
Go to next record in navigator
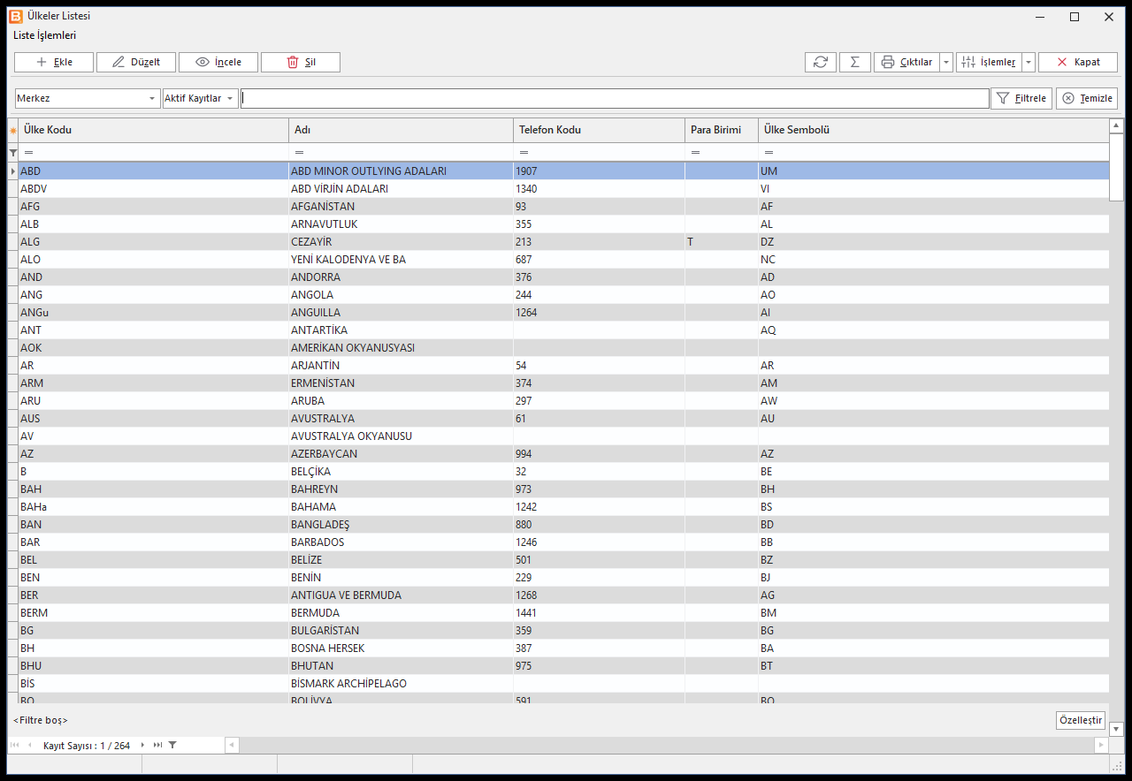142,746
